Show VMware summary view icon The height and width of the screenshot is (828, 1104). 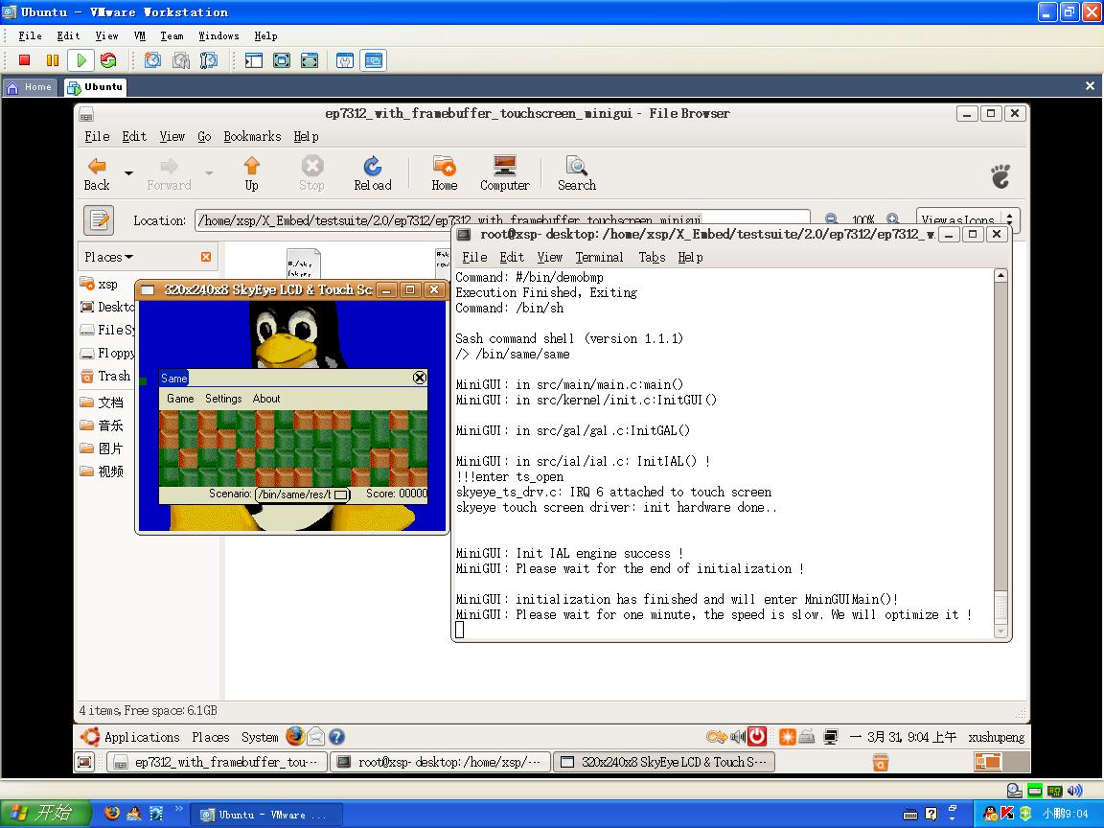click(345, 60)
